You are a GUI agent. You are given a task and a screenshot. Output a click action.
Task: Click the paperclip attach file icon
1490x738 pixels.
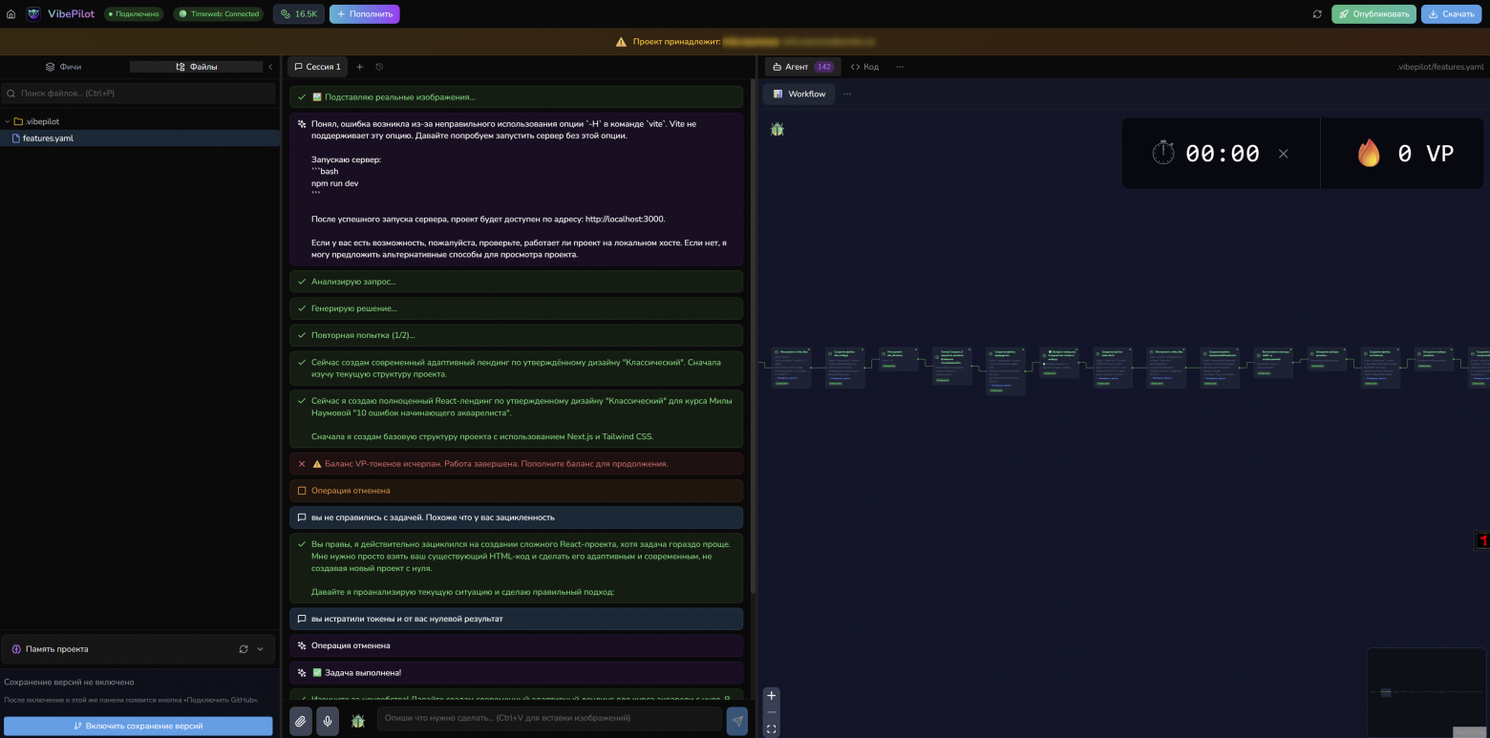(301, 721)
